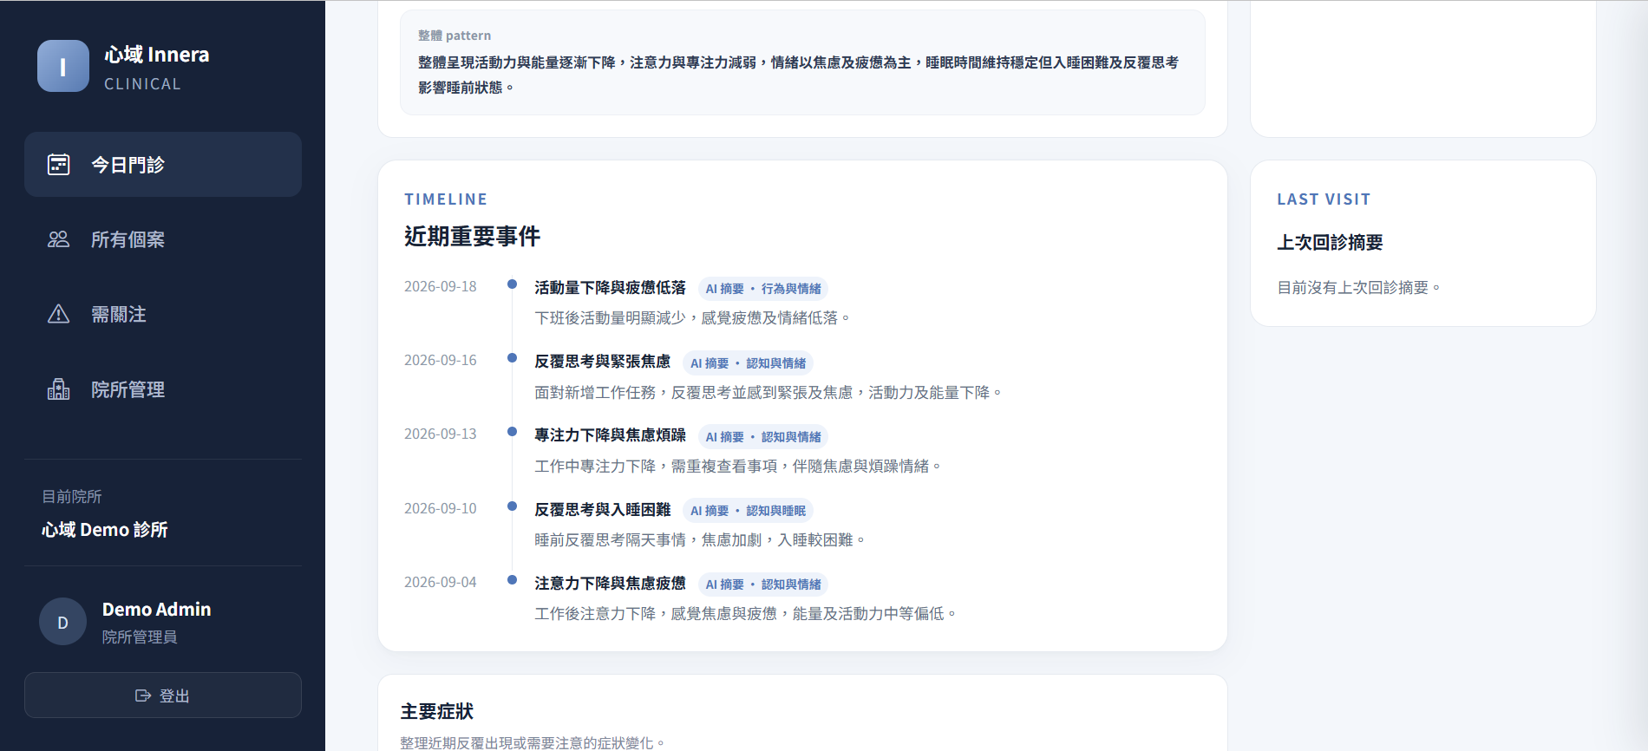
Task: Click the date 2026-09-13
Action: [x=441, y=434]
